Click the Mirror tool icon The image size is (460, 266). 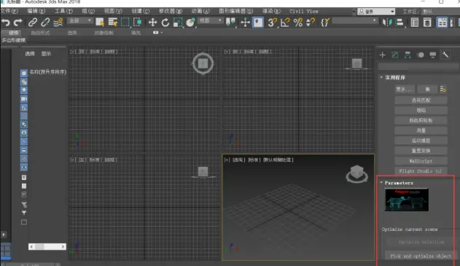point(387,23)
